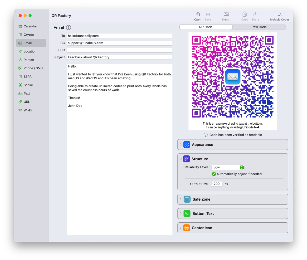Open the Reliability Level dropdown
This screenshot has width=307, height=260.
[228, 167]
